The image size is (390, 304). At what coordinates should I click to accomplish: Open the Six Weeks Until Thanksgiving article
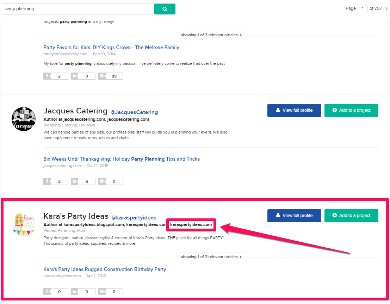pyautogui.click(x=122, y=159)
